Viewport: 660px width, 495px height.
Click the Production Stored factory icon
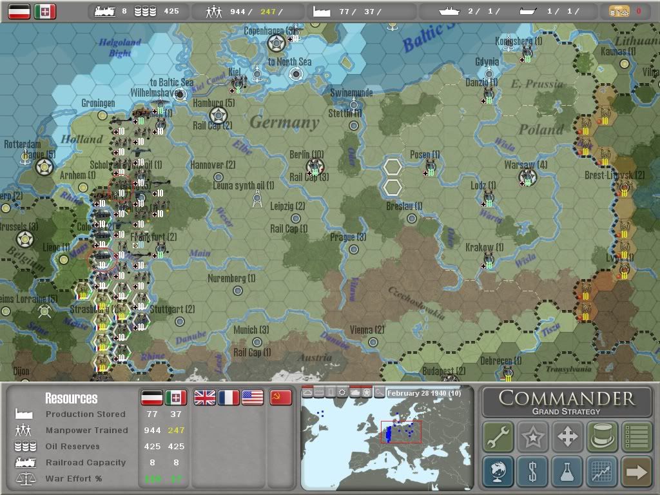(x=24, y=414)
